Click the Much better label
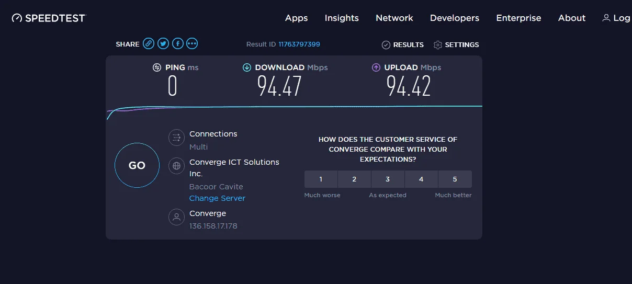Viewport: 632px width, 284px height. pyautogui.click(x=453, y=195)
